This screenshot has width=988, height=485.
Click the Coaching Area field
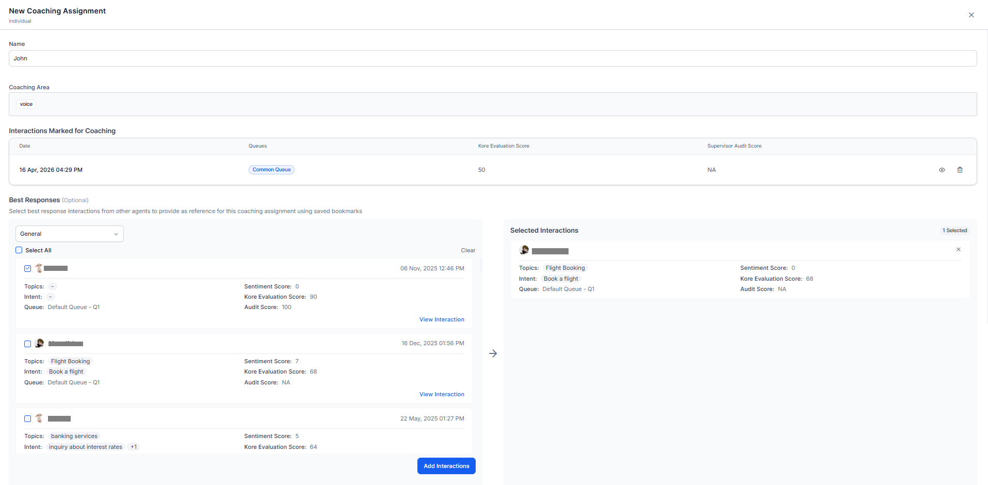pos(493,104)
